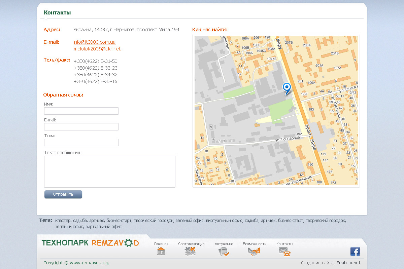Click the molotok2006@ukr.net email link
404x269 pixels.
click(x=97, y=49)
